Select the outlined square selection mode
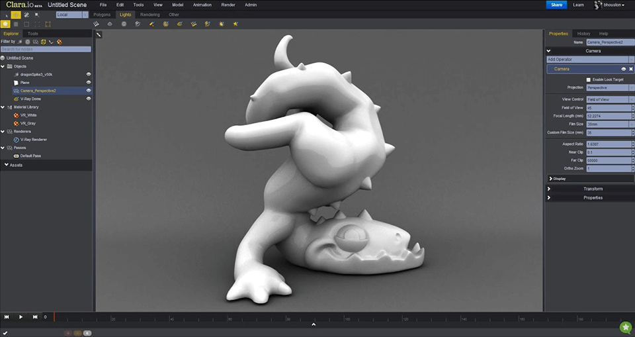This screenshot has height=337, width=635. pyautogui.click(x=26, y=24)
